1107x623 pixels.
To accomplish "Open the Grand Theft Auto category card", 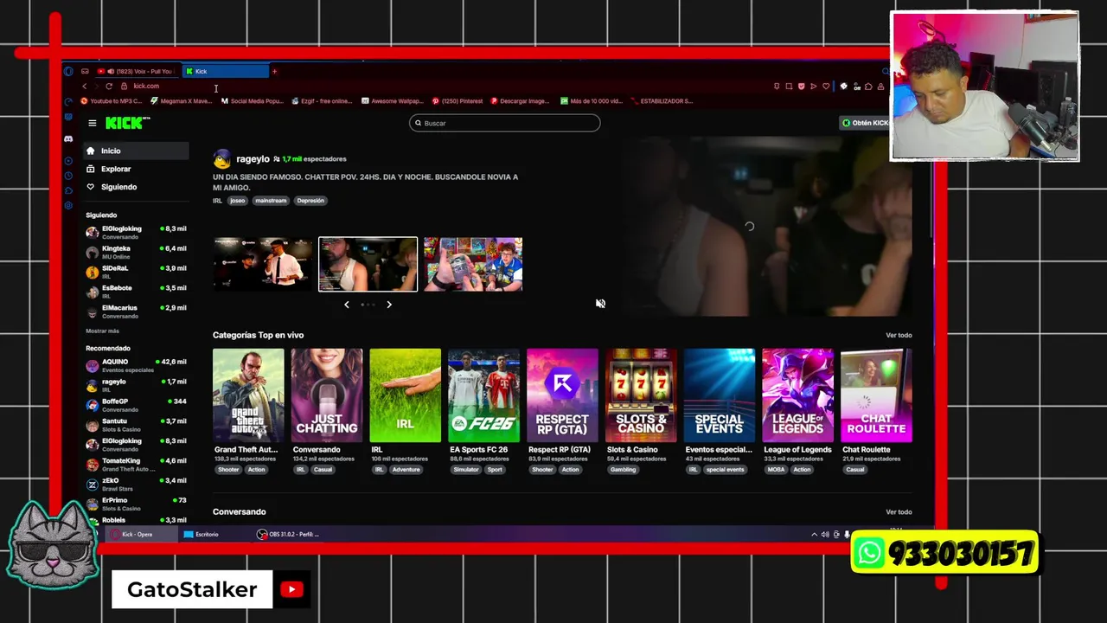I will click(248, 395).
